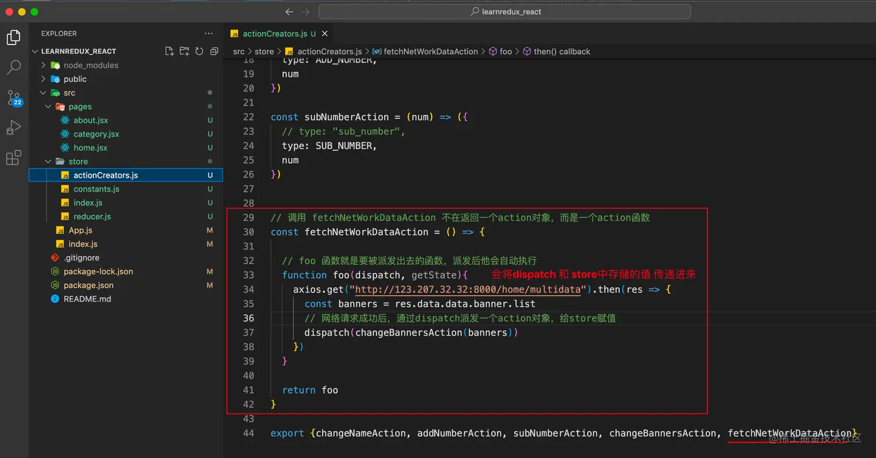Select actionCreators.js in the file tree
876x458 pixels.
coord(126,175)
